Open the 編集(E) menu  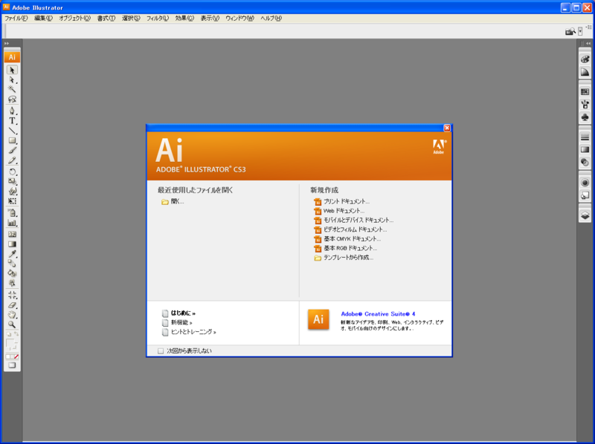click(x=43, y=18)
